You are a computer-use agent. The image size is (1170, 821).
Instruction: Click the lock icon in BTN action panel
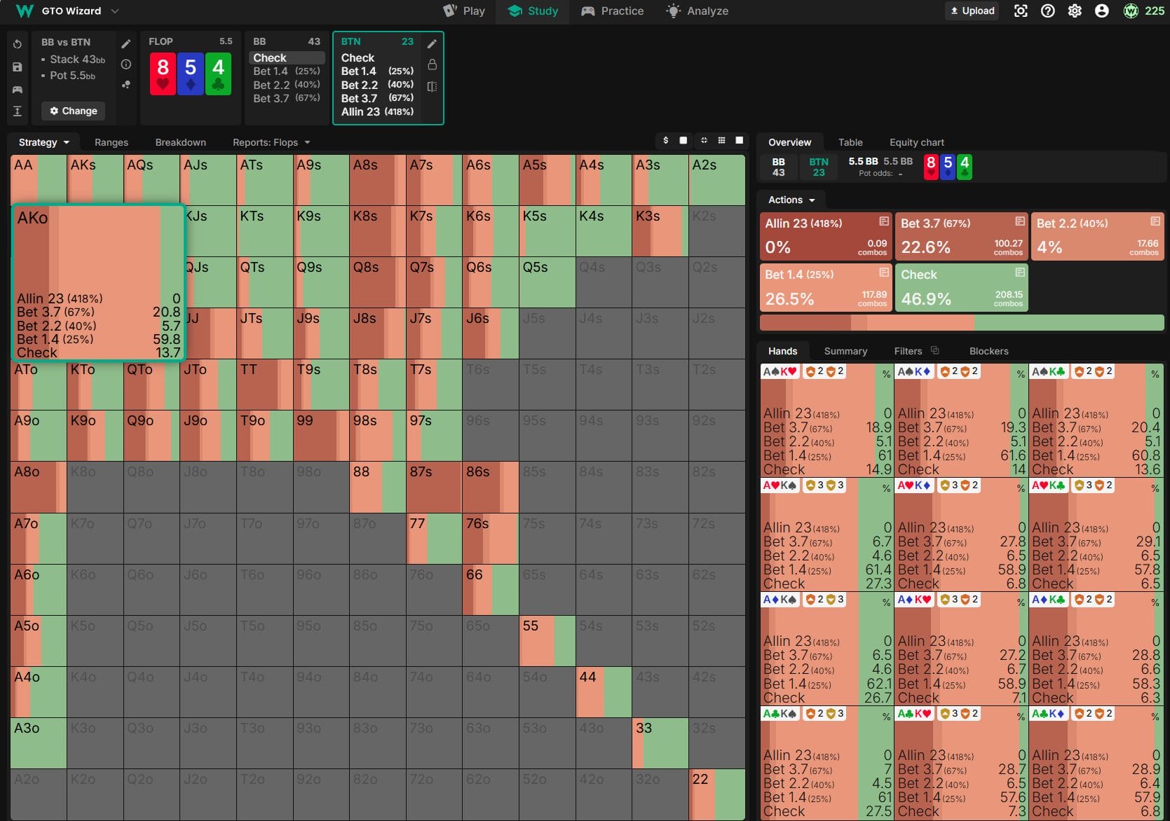click(432, 65)
